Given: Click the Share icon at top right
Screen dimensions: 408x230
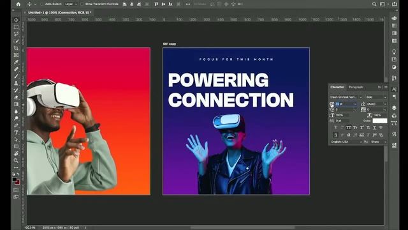Looking at the screenshot, I should 395,4.
